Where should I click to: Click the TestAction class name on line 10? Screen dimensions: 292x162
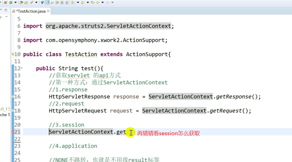81,54
